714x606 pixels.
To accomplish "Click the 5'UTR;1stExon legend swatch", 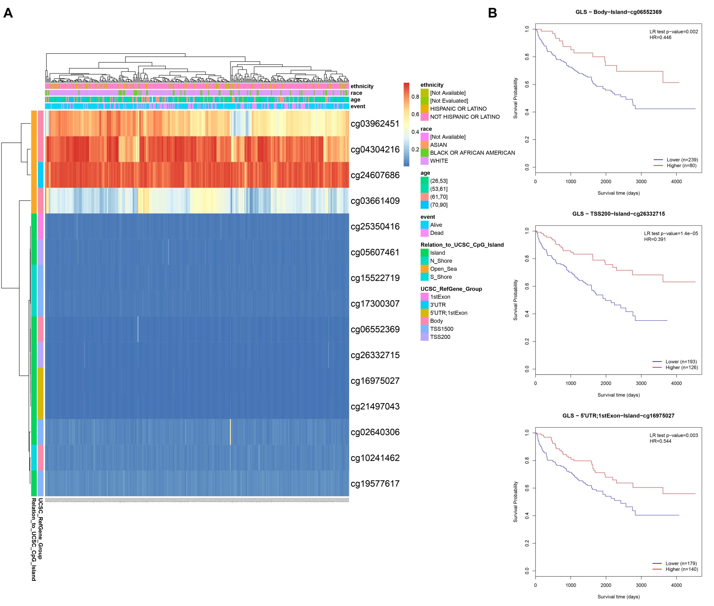I will point(424,313).
